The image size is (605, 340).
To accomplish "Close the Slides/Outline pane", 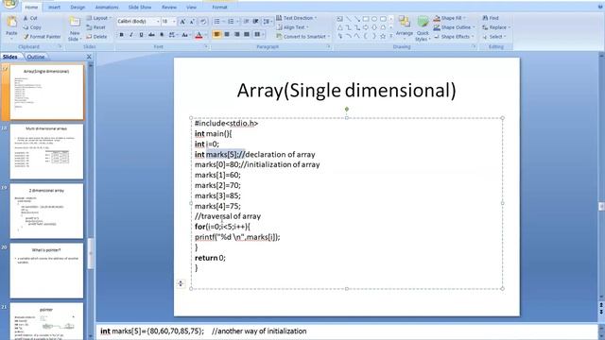I will [x=89, y=57].
